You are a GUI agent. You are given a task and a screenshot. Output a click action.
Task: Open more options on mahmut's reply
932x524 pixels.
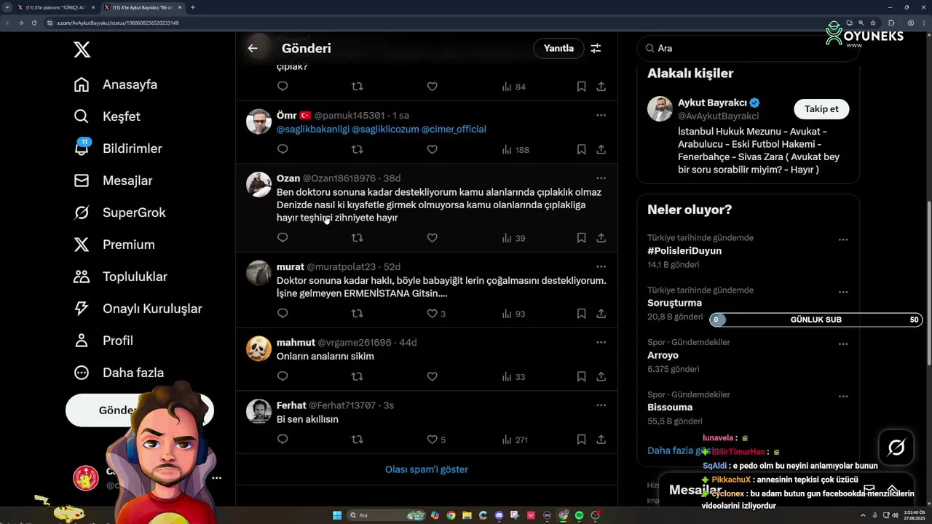(x=601, y=342)
